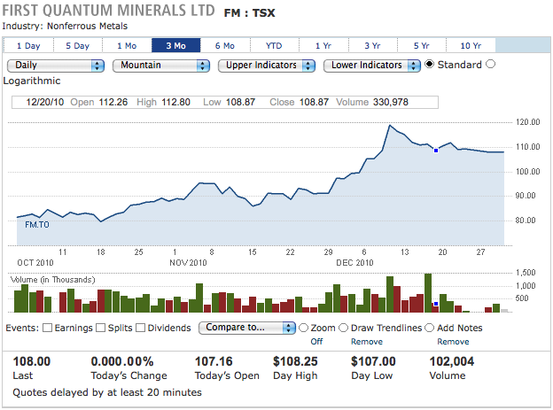Expand the Lower Indicators dropdown
Screen dimensions: 553x410
click(x=371, y=66)
